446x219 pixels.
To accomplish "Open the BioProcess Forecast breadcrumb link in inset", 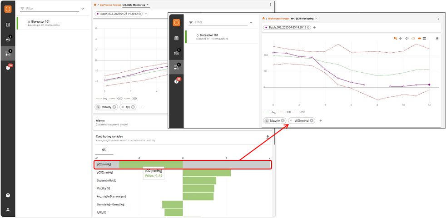I will pyautogui.click(x=278, y=19).
